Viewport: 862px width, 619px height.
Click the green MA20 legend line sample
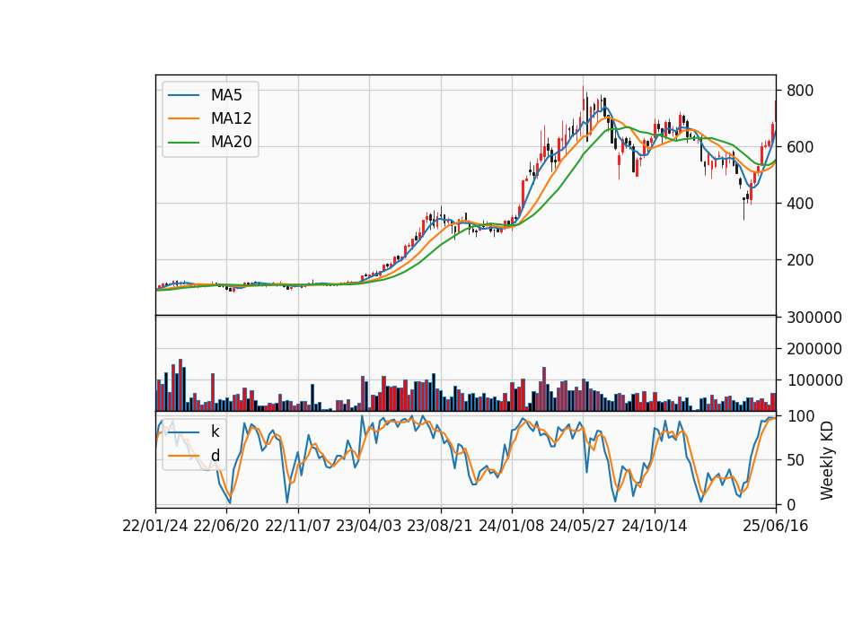(x=183, y=142)
